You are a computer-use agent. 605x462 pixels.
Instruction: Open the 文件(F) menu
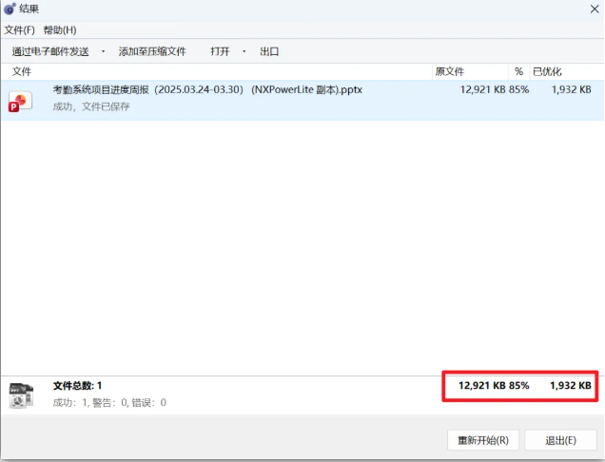click(19, 30)
